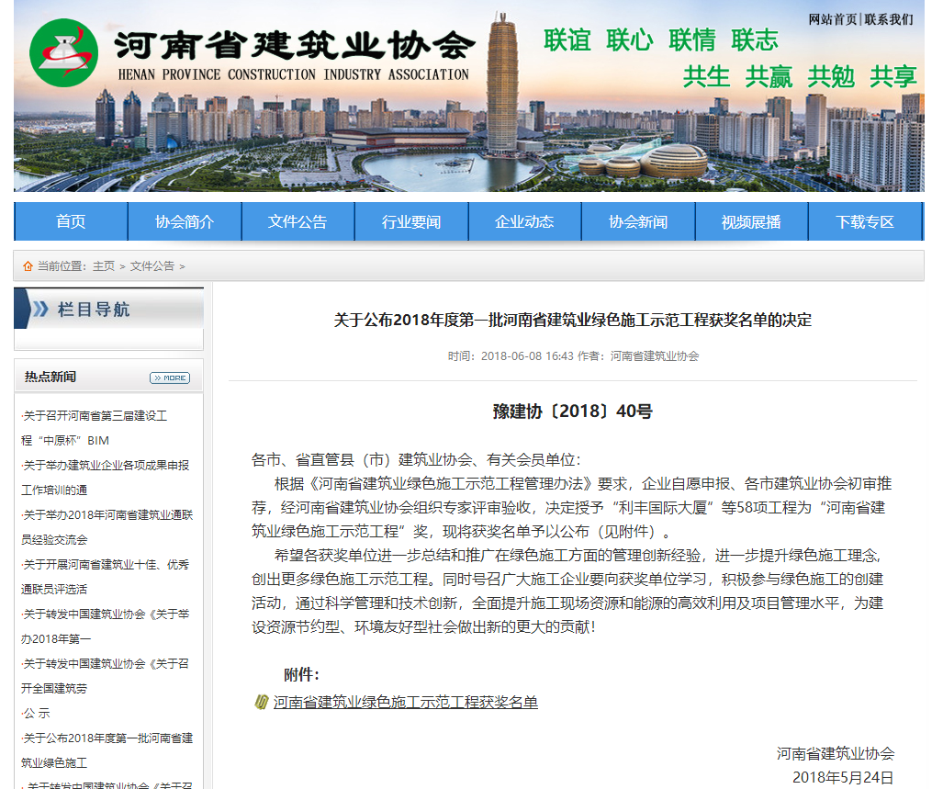This screenshot has width=943, height=789.
Task: Download the 河南省建筑业绿色施工示范工程获奖名单 attachment
Action: point(406,703)
